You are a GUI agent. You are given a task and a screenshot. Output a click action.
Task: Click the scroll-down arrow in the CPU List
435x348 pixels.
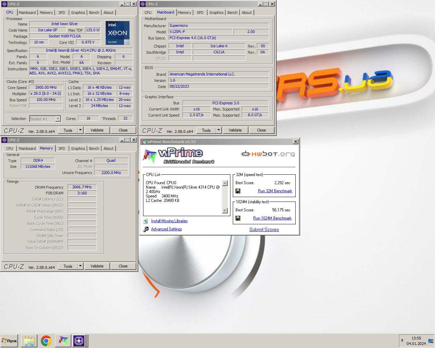pos(225,211)
